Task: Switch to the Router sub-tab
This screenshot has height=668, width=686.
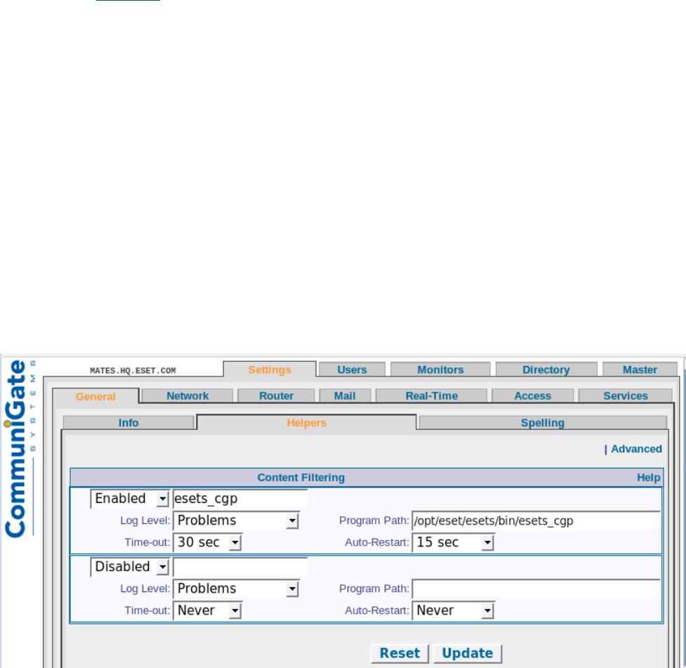Action: click(x=276, y=395)
